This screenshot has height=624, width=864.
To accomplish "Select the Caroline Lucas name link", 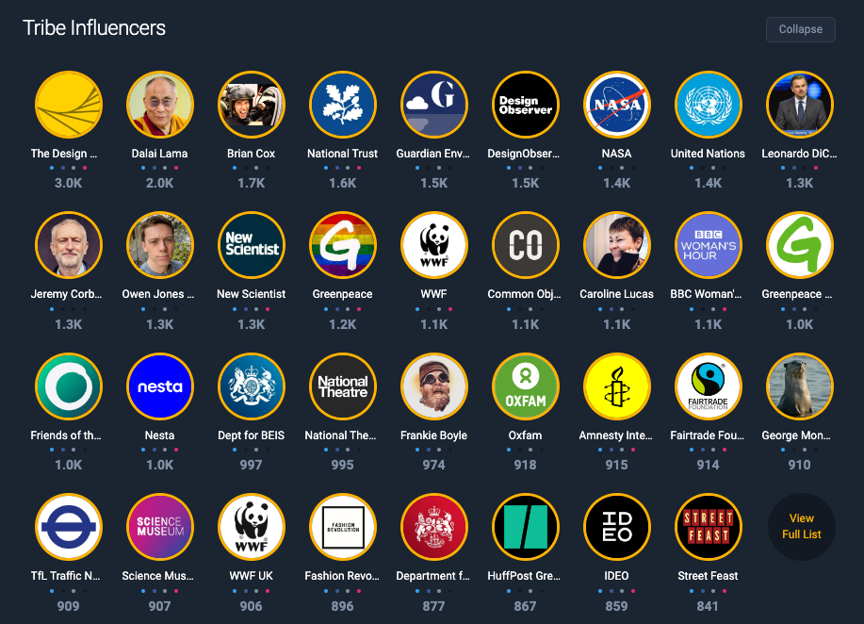I will click(x=616, y=294).
